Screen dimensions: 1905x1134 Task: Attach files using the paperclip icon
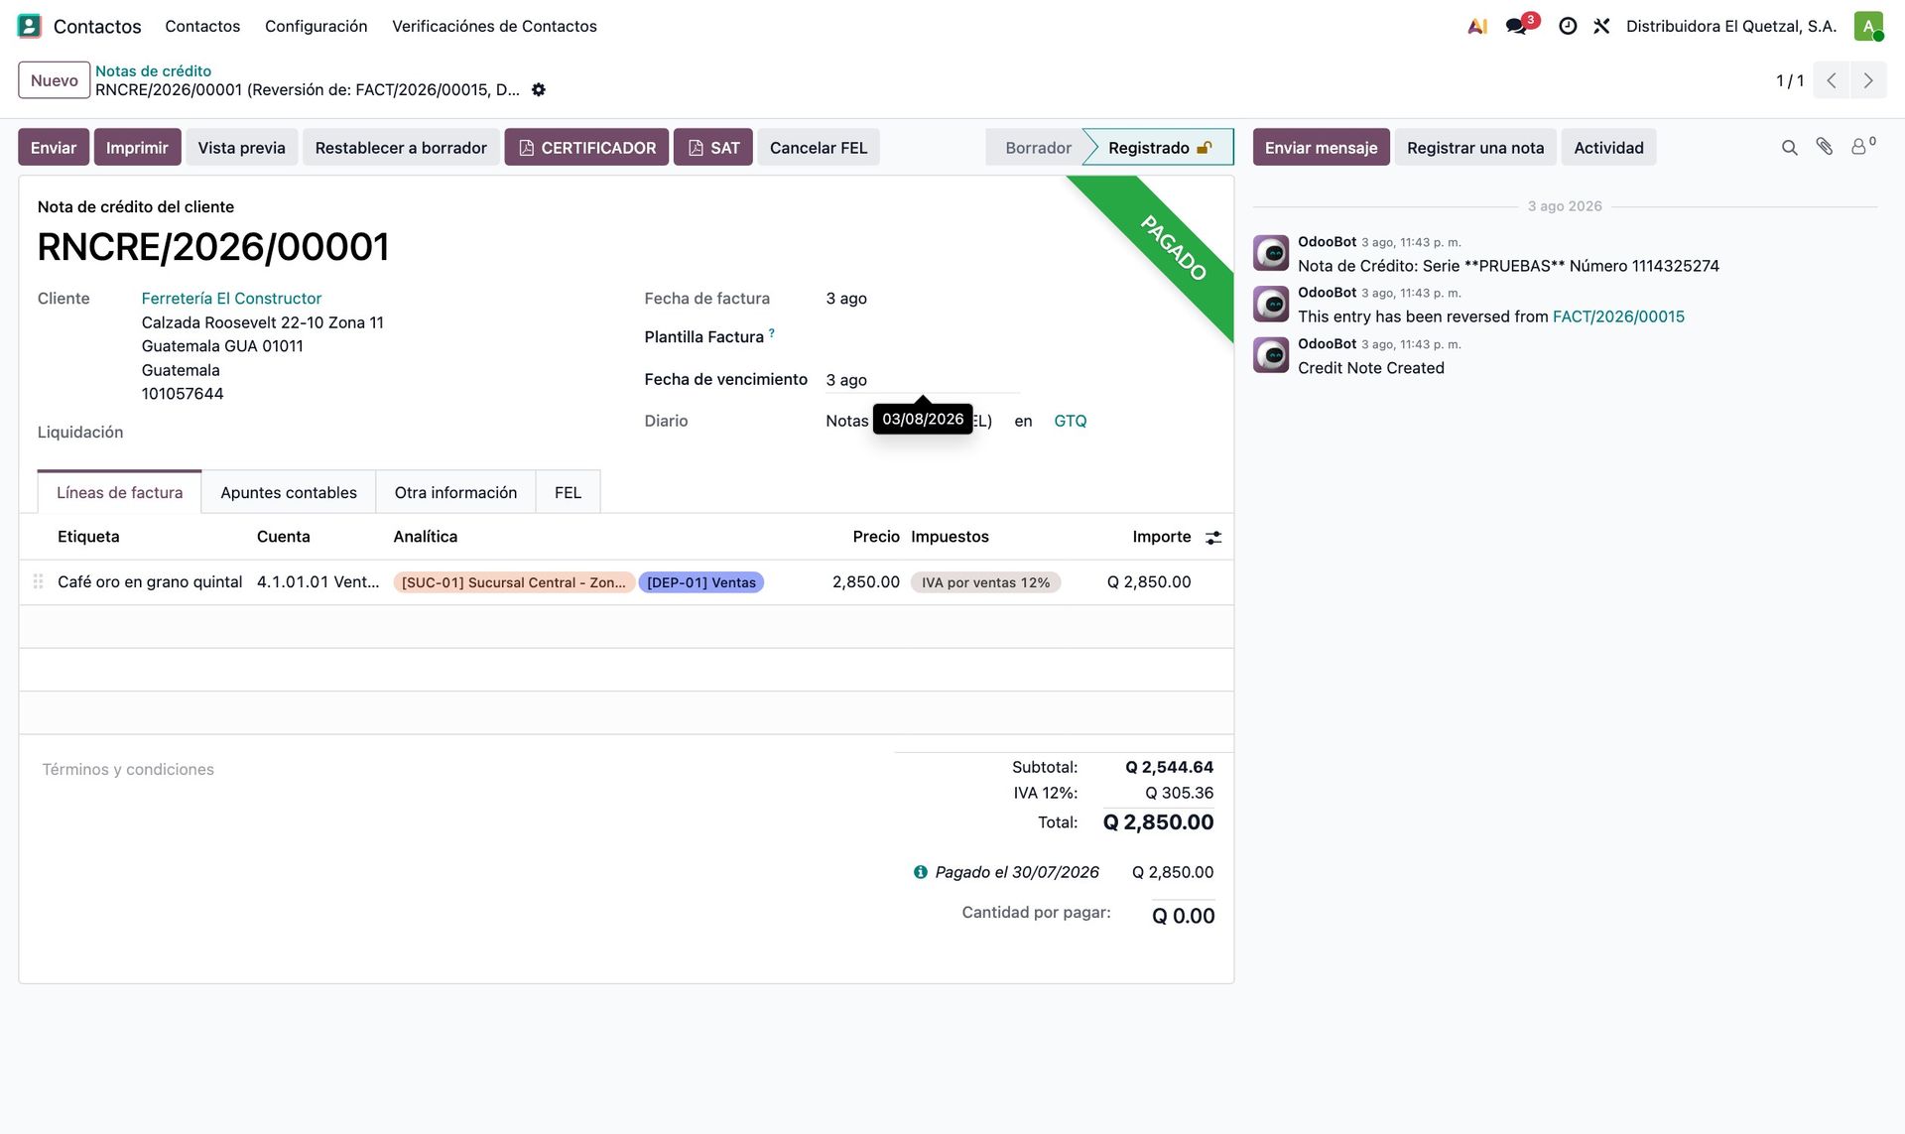[x=1825, y=147]
